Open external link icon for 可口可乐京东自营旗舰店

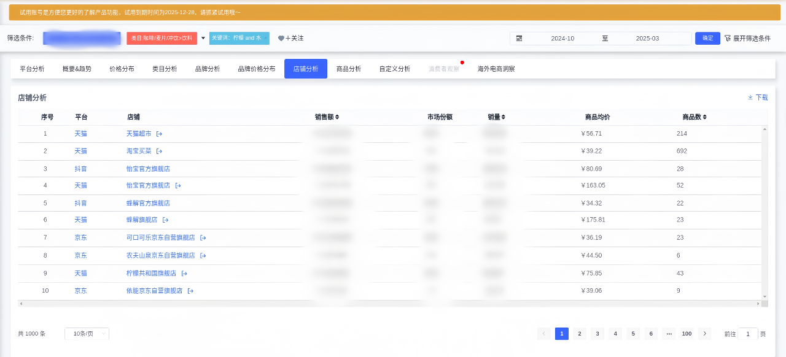203,237
